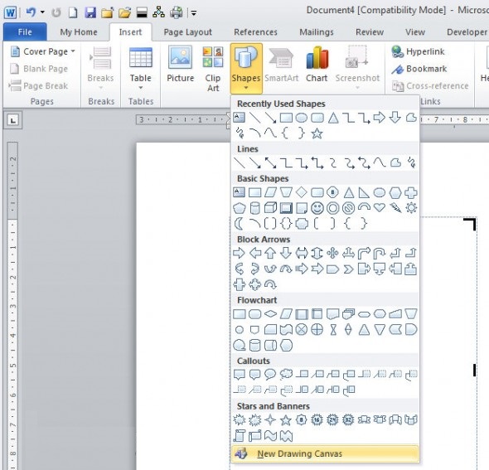Switch to the Page Layout tab
489x470 pixels.
click(x=188, y=32)
